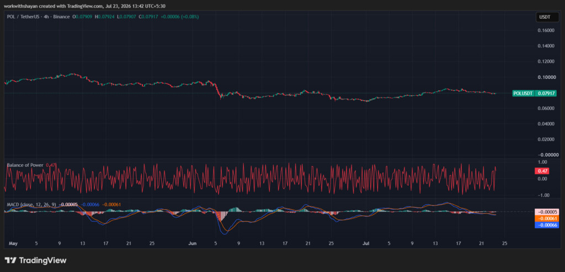The width and height of the screenshot is (565, 272).
Task: Click the 0.04000 price axis label
Action: pos(546,123)
